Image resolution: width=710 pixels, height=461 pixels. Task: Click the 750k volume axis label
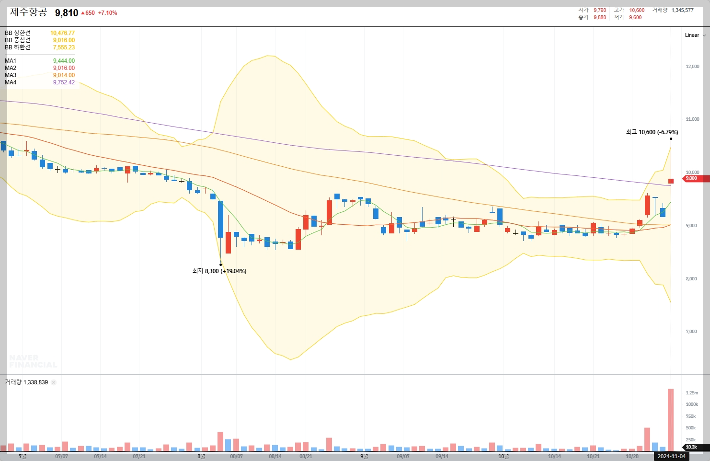[691, 416]
